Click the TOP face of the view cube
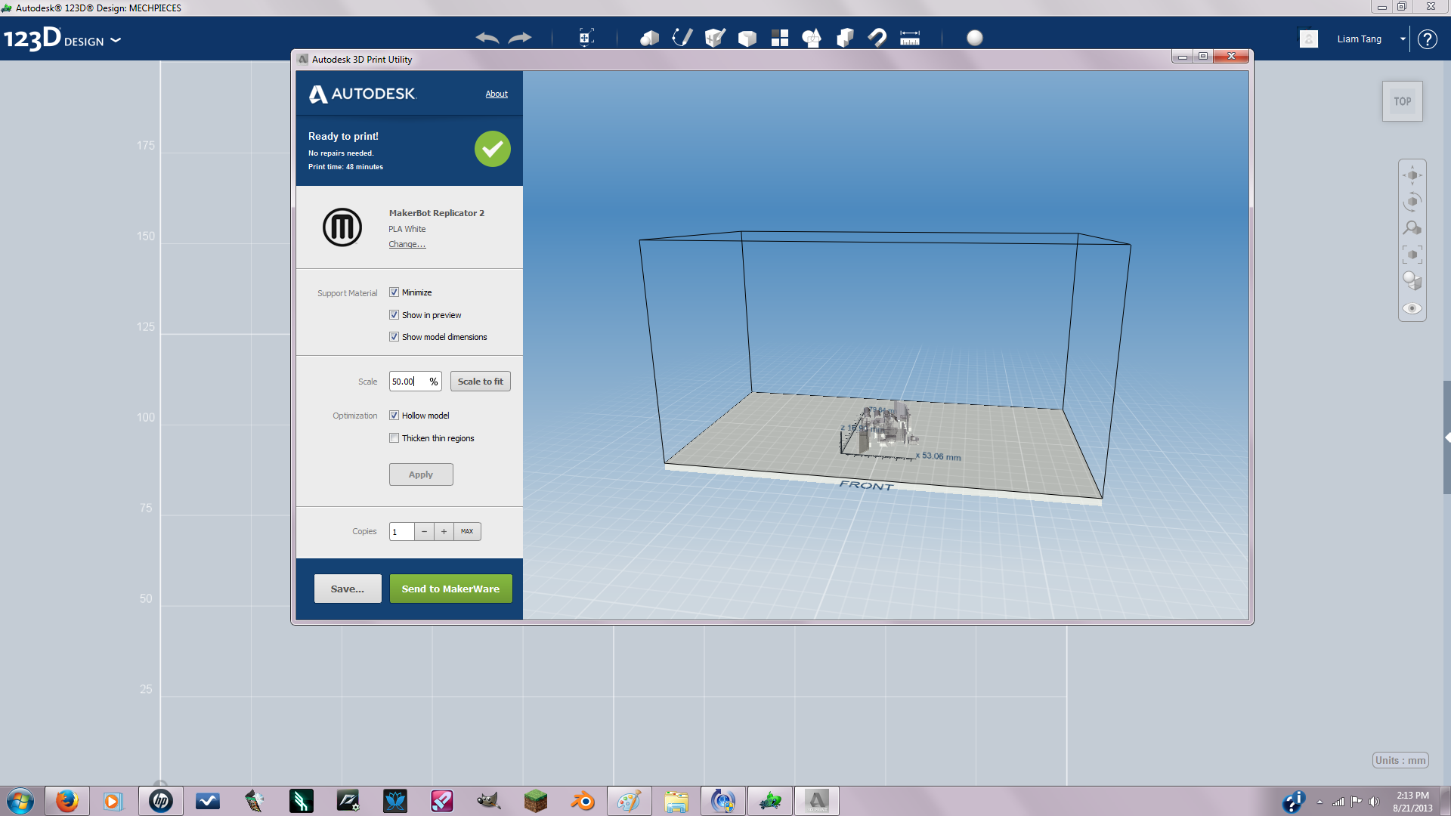Image resolution: width=1451 pixels, height=816 pixels. (1403, 101)
